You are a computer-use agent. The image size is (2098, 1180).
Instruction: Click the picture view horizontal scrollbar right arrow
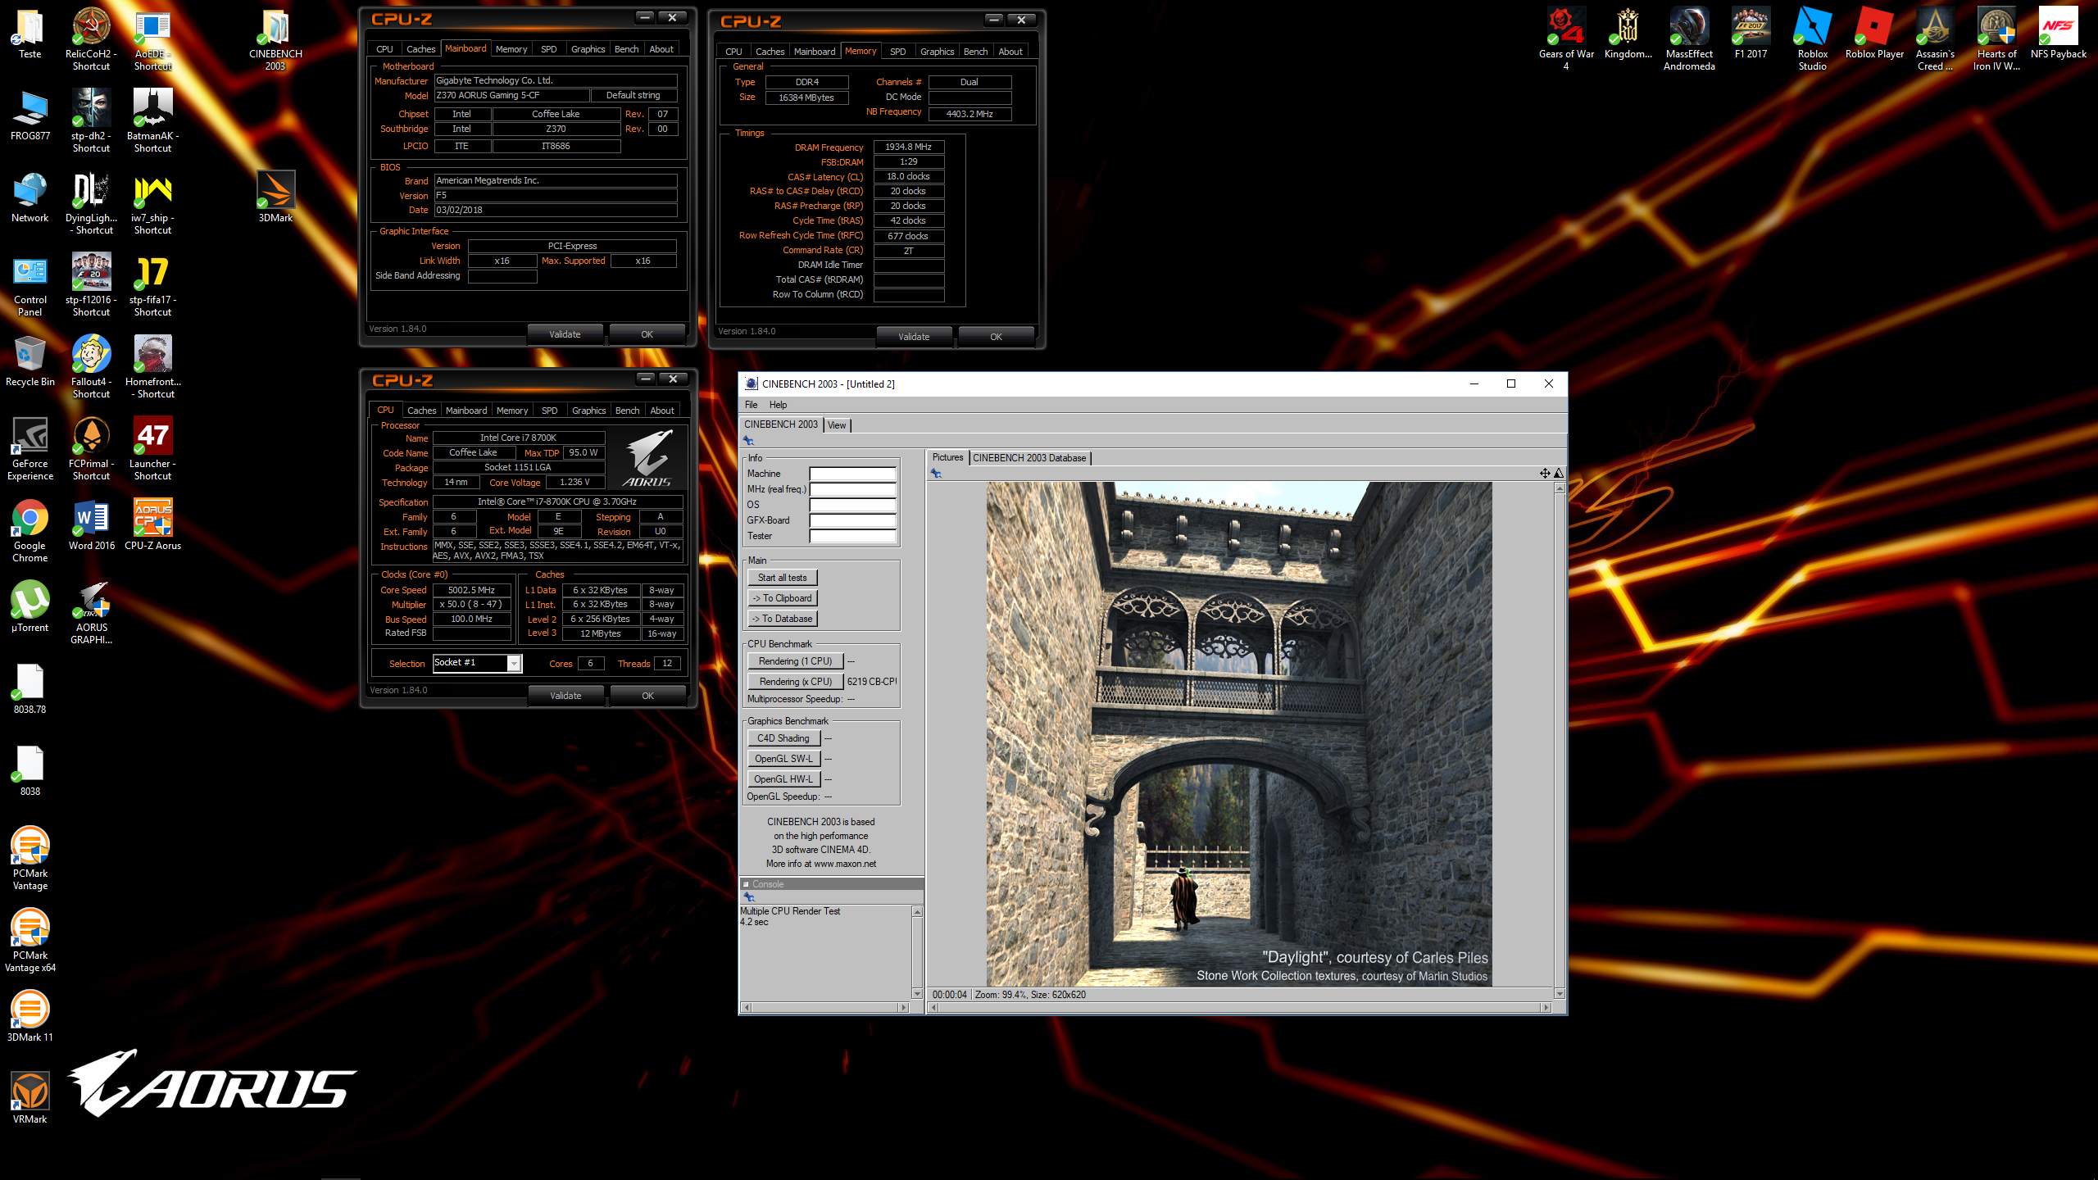1546,1008
